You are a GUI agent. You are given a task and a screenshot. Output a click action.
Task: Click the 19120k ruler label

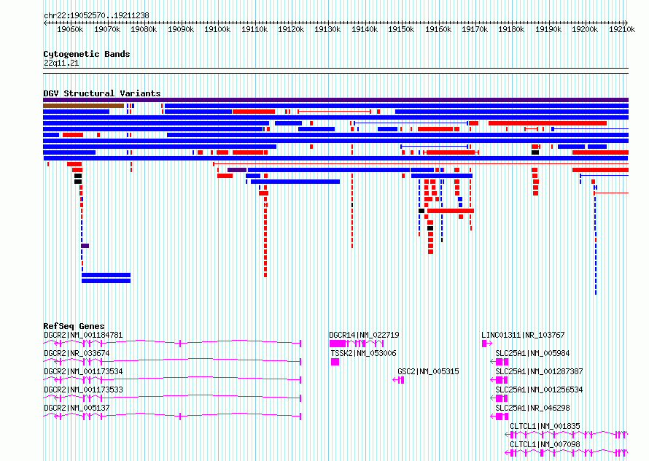(x=291, y=29)
